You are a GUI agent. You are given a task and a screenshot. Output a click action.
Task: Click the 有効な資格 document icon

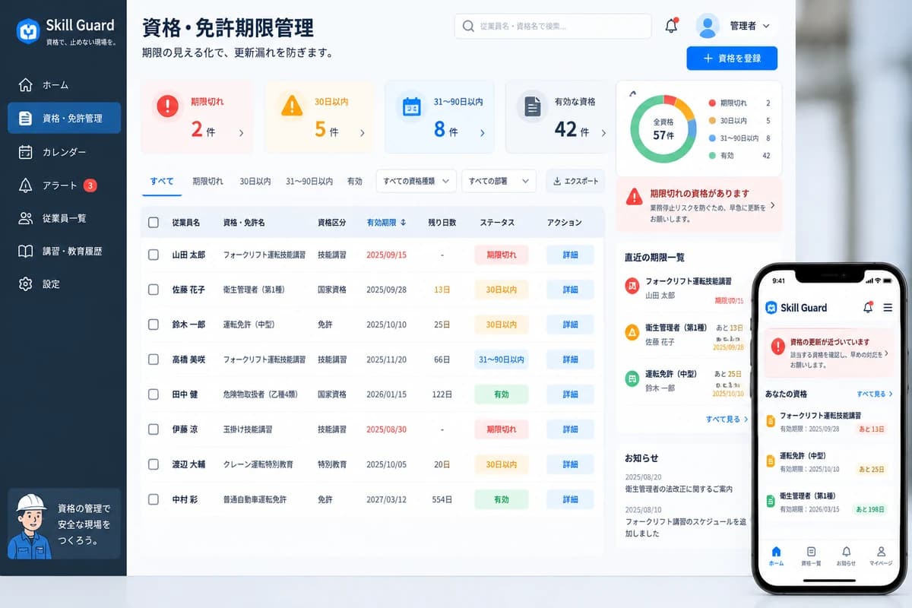[x=532, y=106]
